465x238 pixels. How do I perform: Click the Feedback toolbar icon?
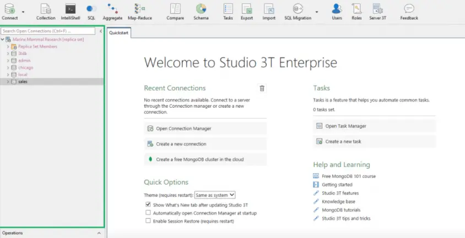409,12
